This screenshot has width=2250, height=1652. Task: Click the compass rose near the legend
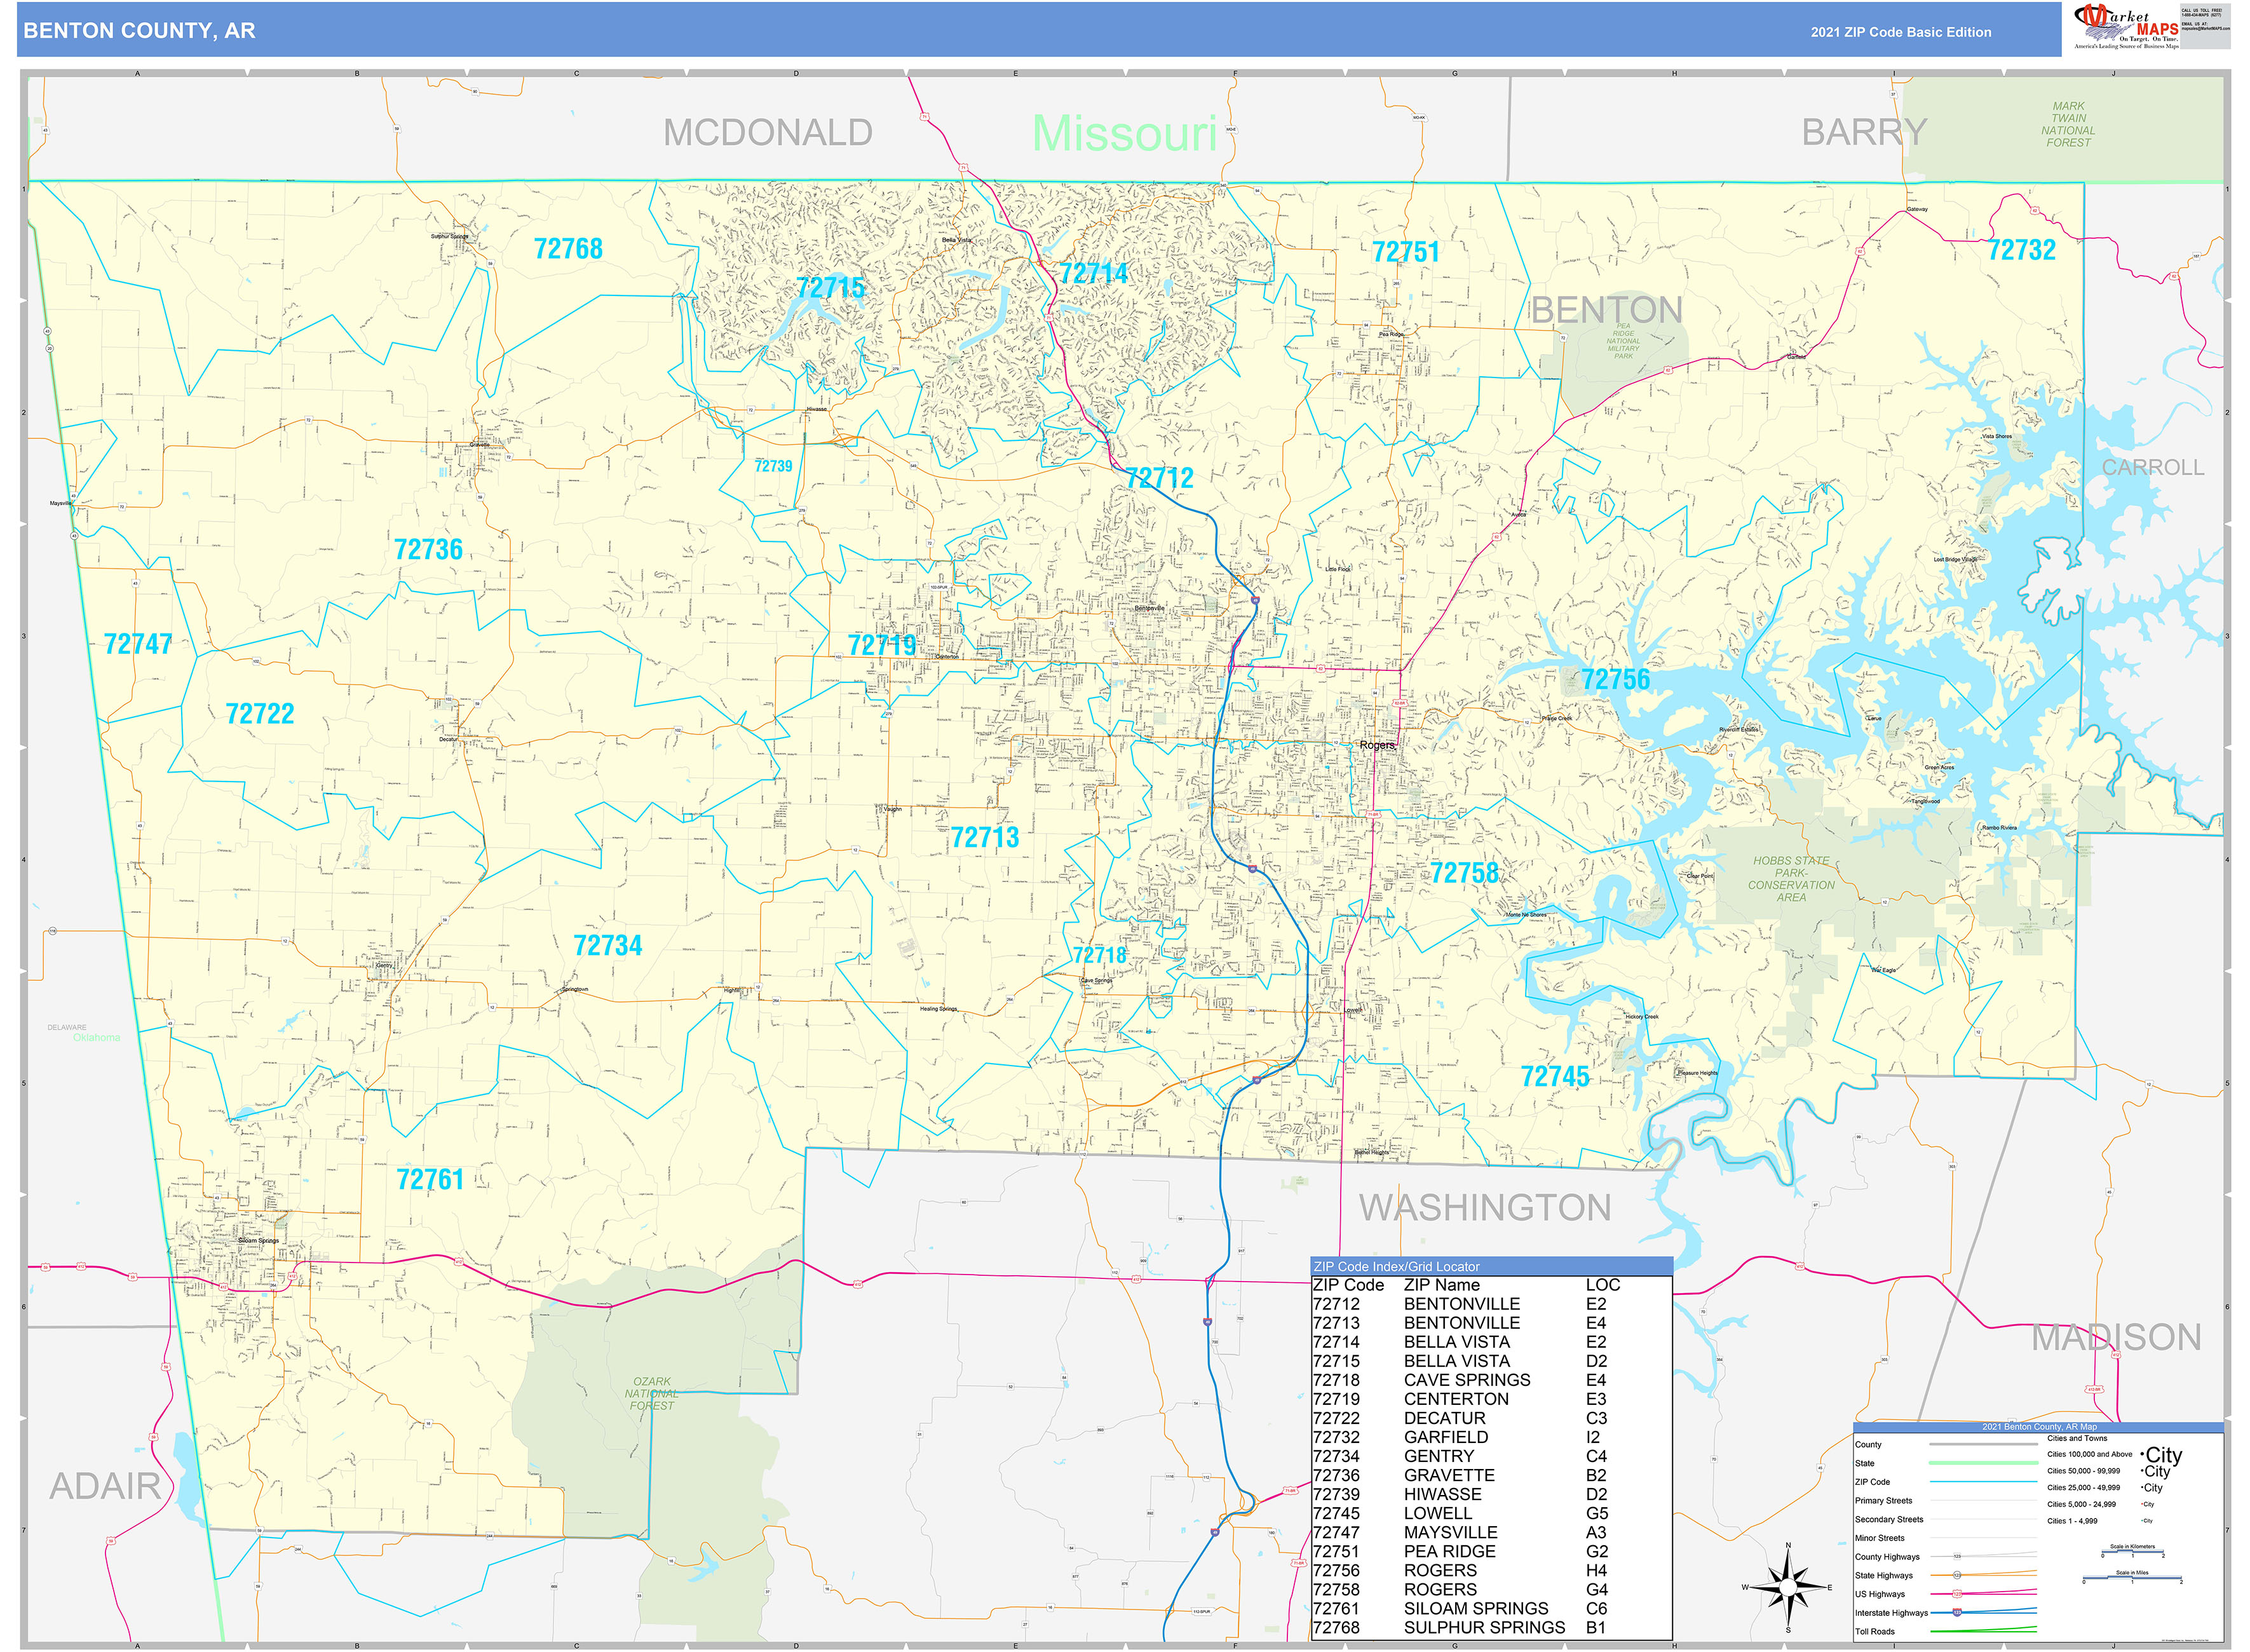(x=1789, y=1587)
